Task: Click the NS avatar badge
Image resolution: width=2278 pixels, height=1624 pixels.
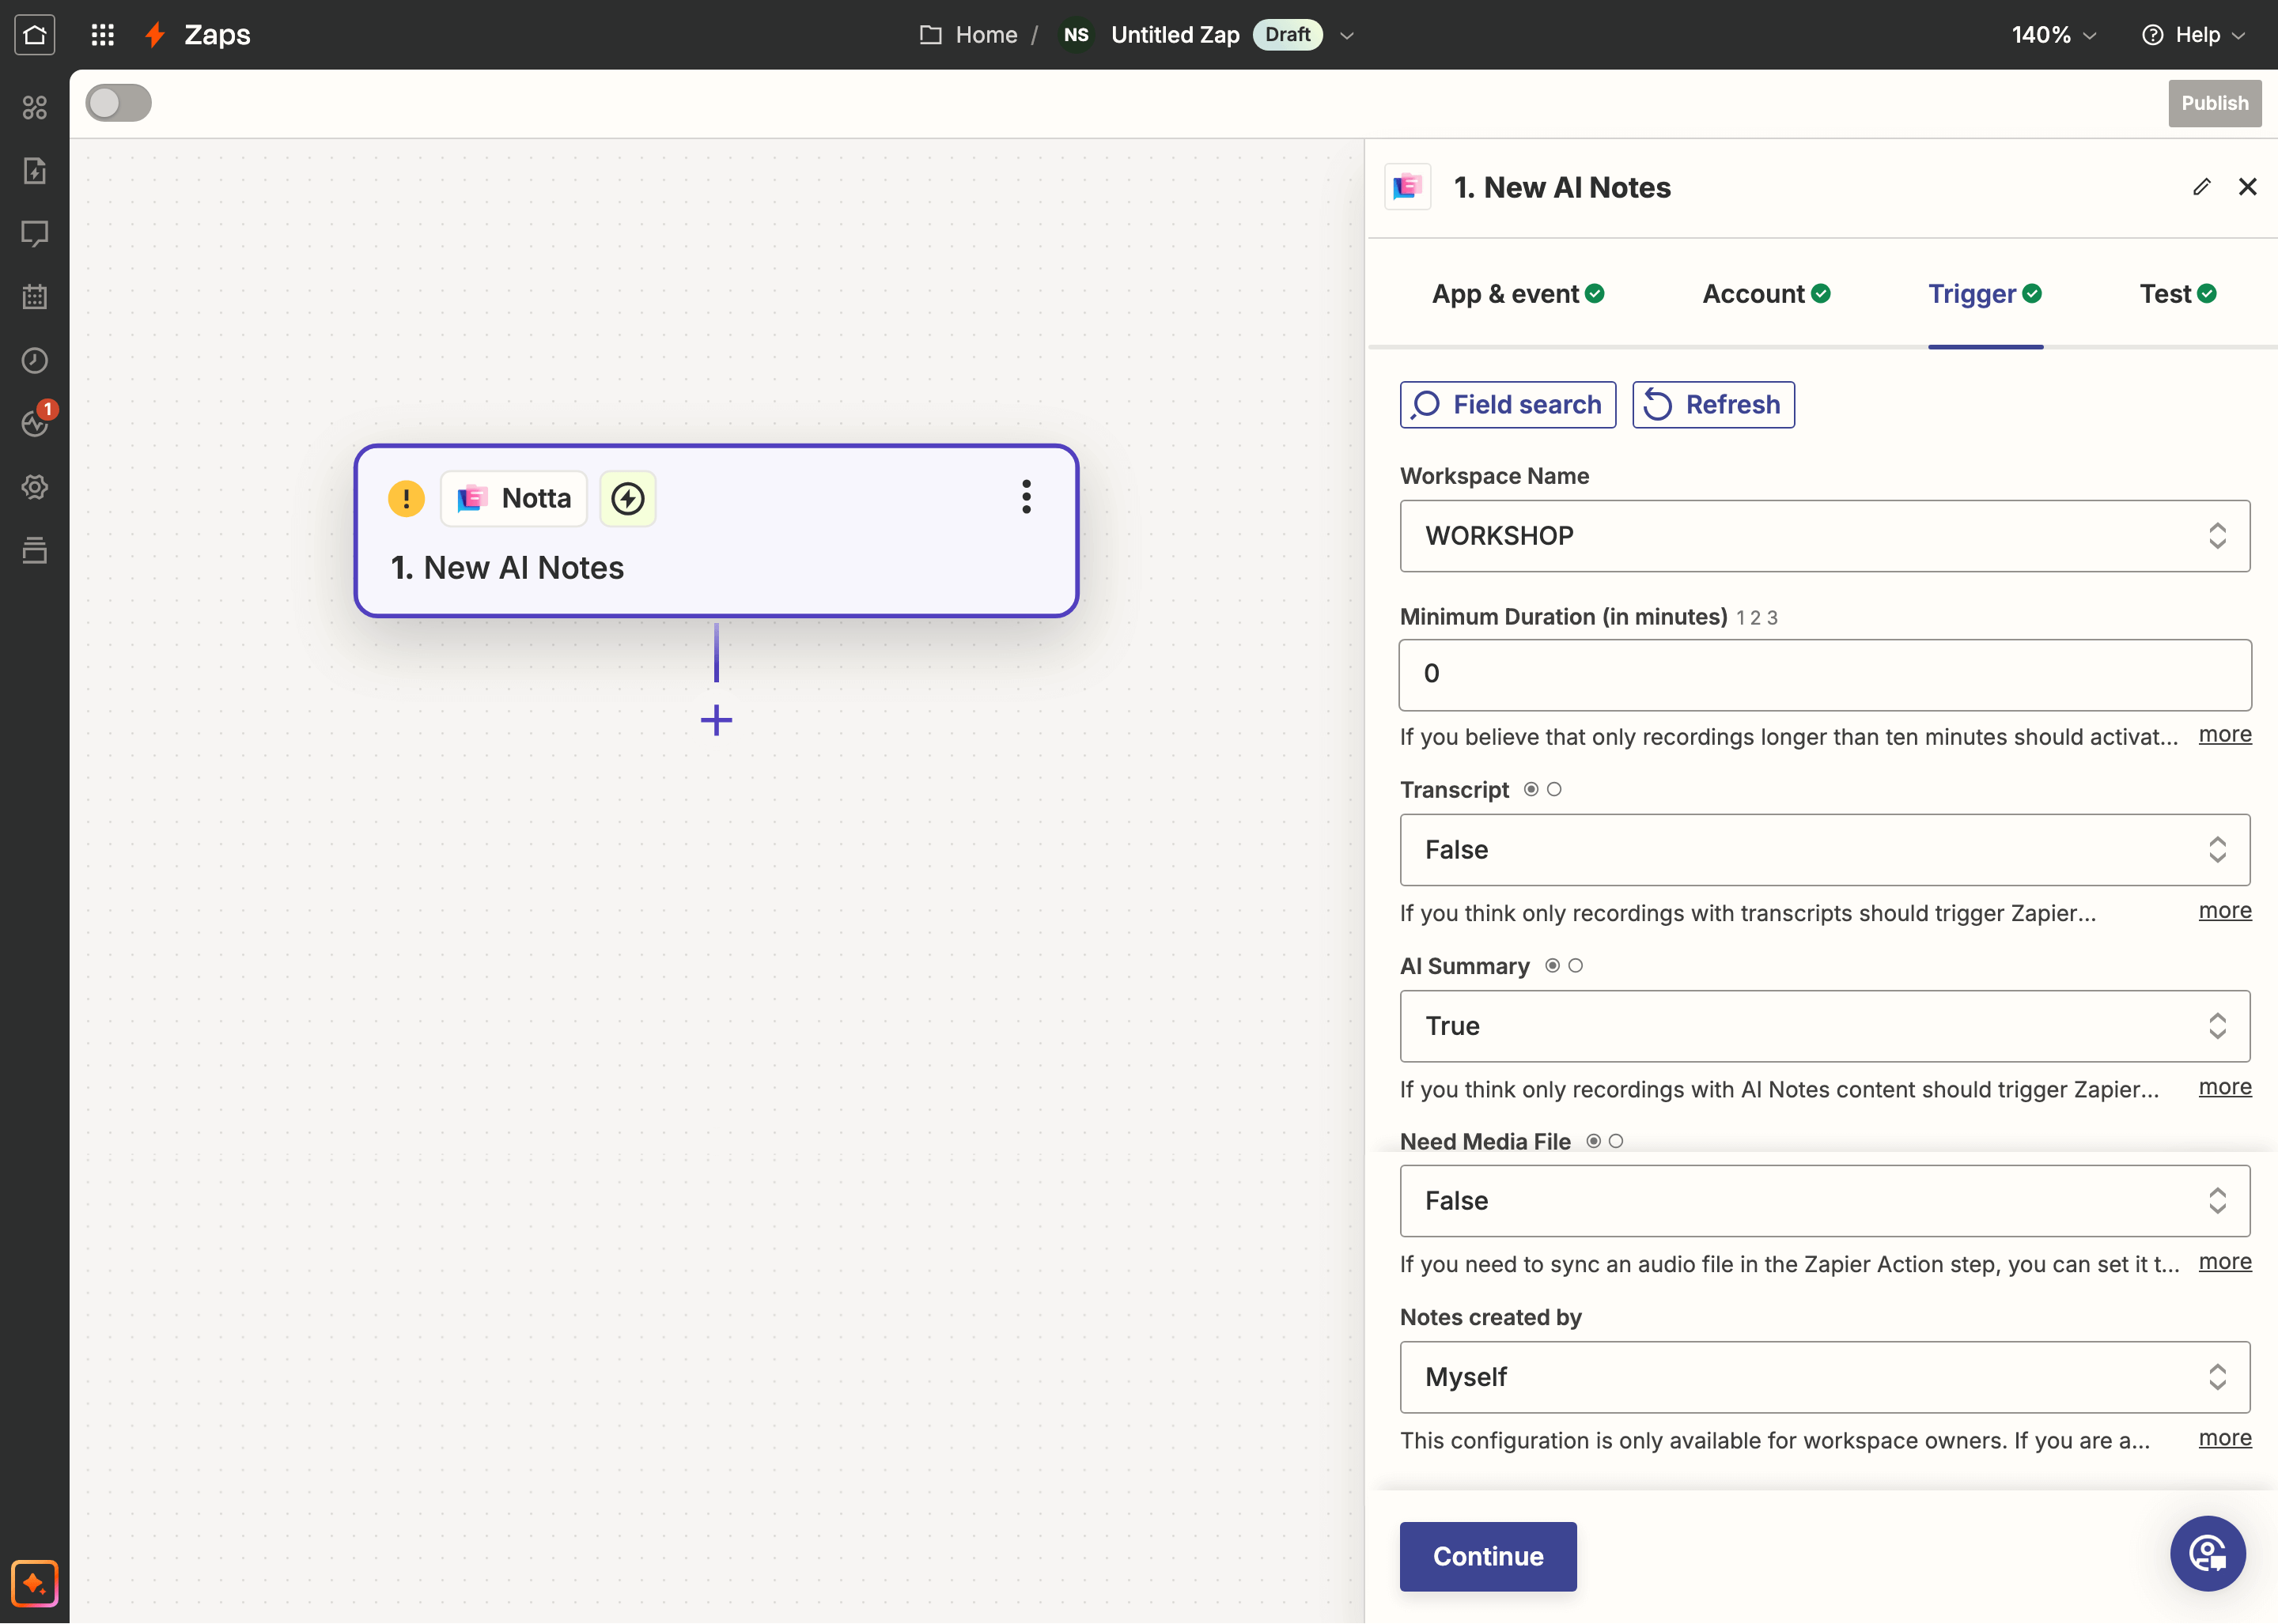Action: click(1077, 35)
